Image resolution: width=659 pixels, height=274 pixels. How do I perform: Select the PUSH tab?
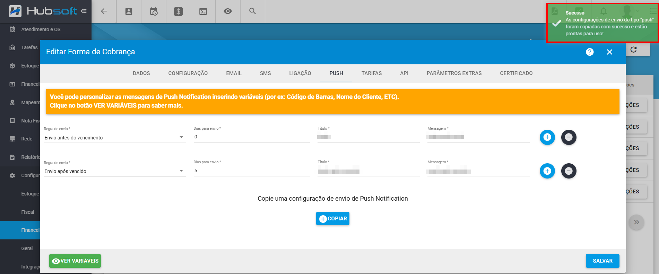pyautogui.click(x=336, y=73)
